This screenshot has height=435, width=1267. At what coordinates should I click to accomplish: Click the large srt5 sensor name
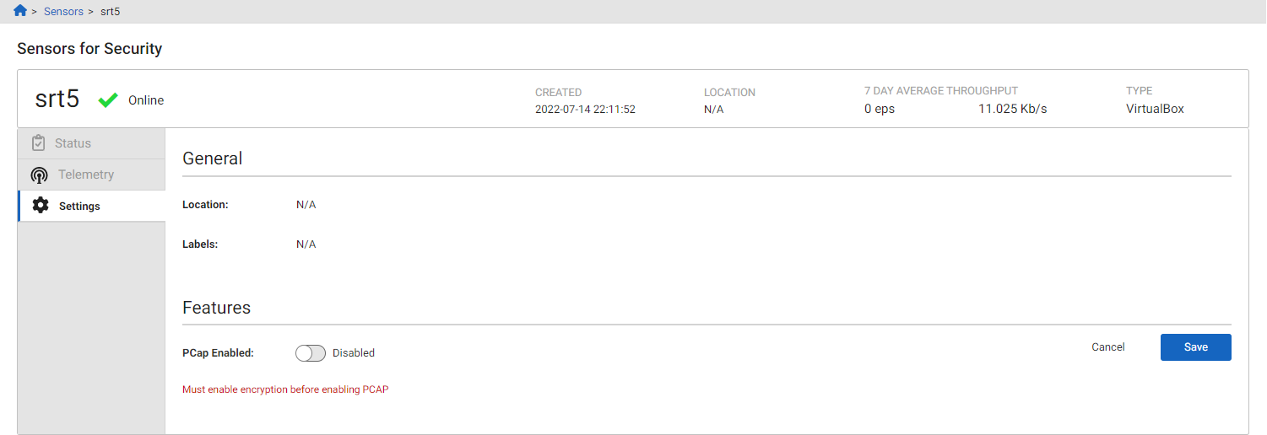click(x=57, y=99)
